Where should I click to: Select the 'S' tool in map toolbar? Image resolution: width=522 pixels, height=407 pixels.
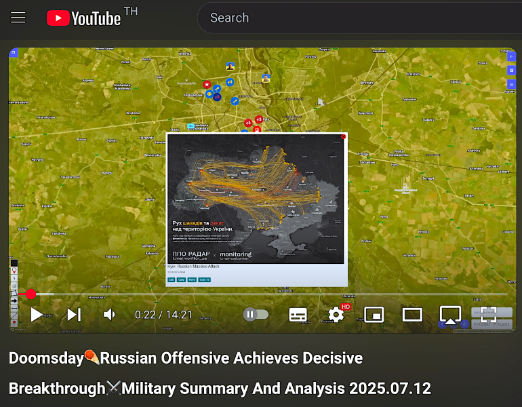click(14, 278)
